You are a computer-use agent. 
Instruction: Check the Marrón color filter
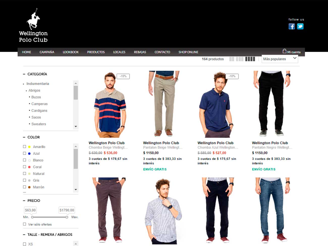tap(24, 187)
